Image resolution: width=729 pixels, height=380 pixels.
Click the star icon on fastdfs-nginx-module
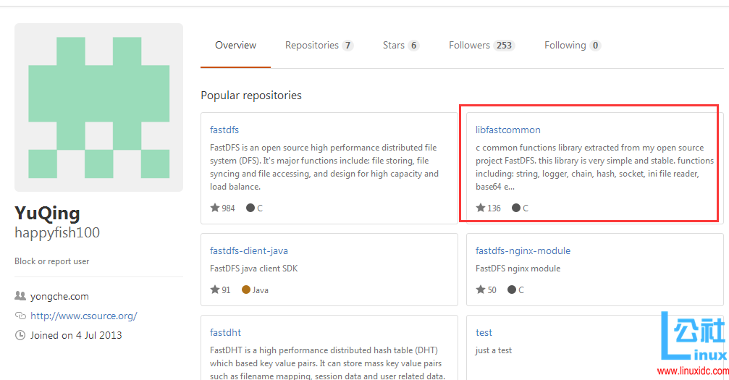point(481,290)
